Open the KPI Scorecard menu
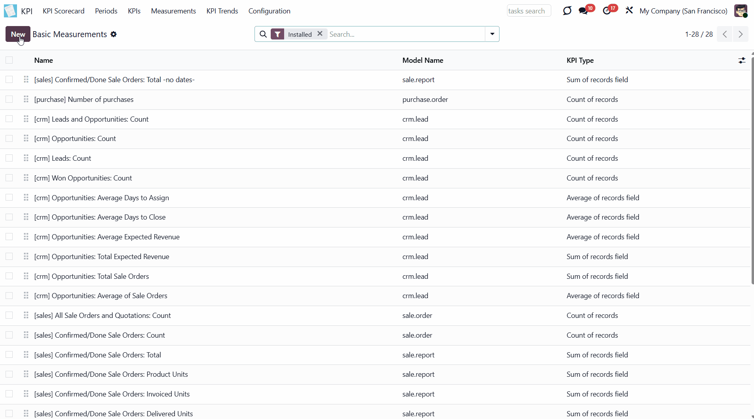Screen dimensions: 754x419 (x=63, y=11)
